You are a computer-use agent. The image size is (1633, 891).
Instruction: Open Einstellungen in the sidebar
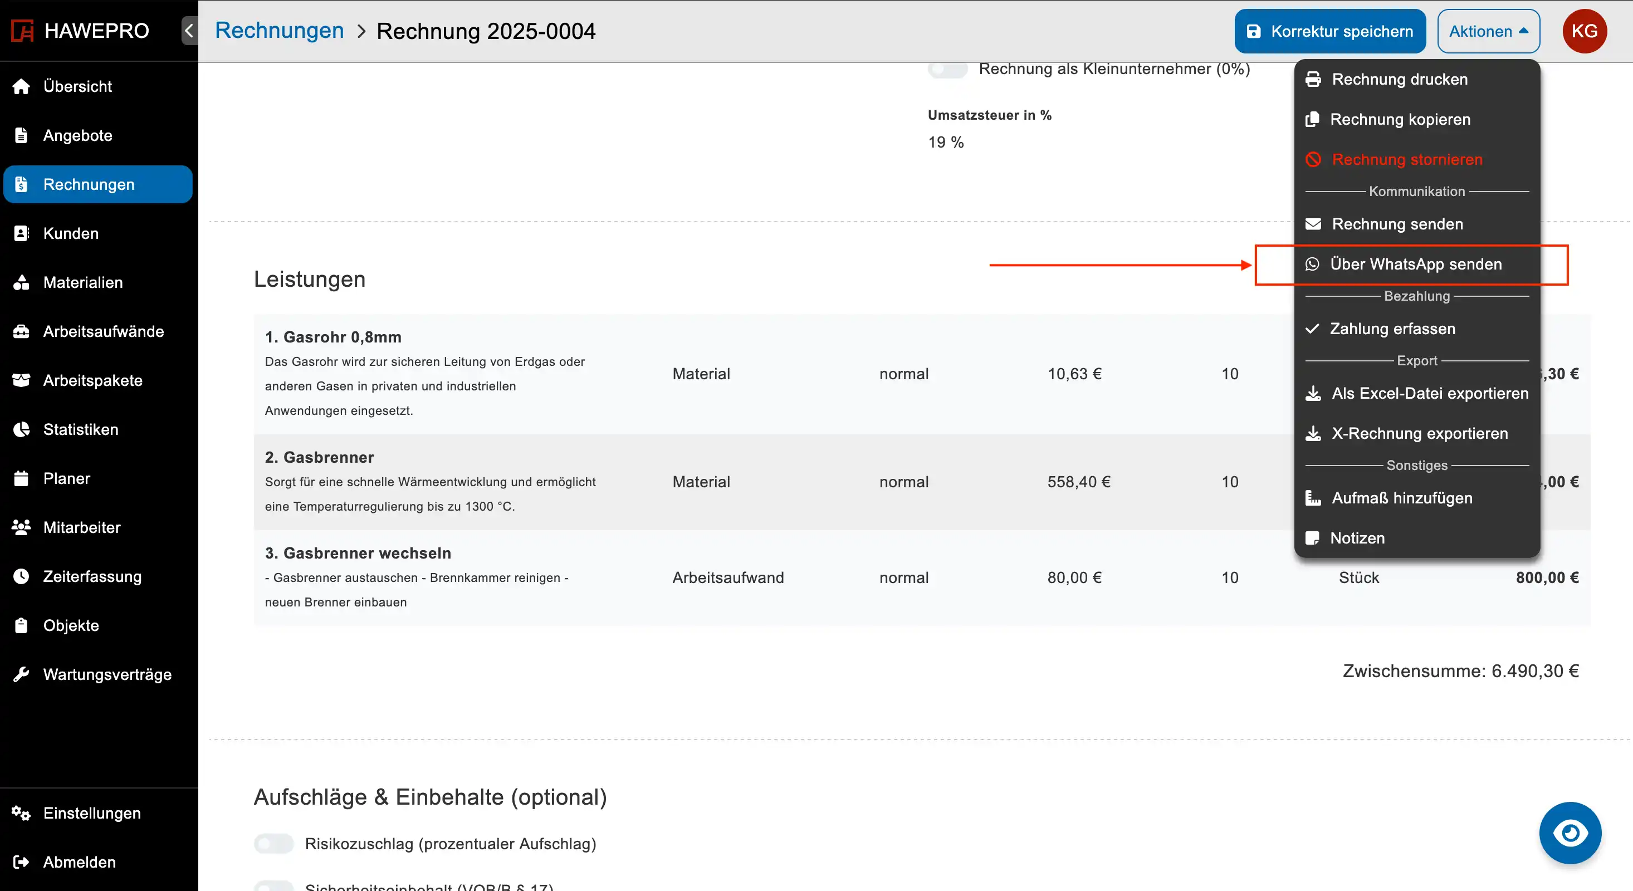(x=97, y=813)
